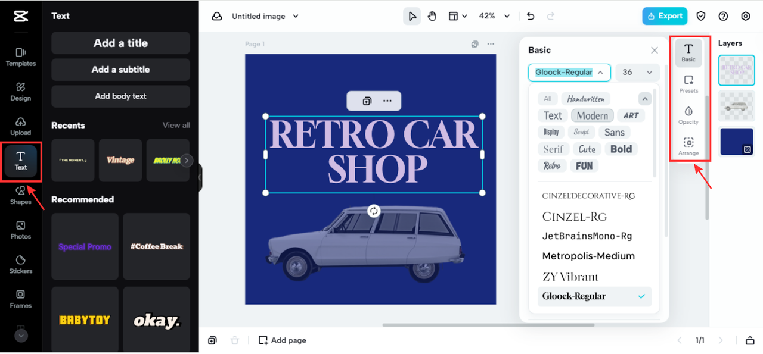This screenshot has height=354, width=763.
Task: Toggle the Bold font category tag
Action: tap(621, 149)
